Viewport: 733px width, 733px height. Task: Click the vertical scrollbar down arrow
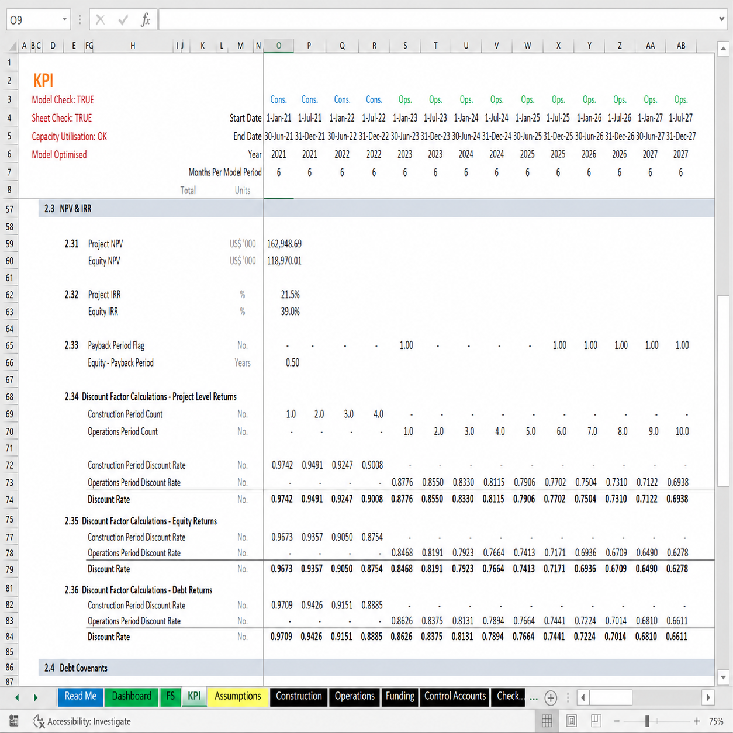pyautogui.click(x=723, y=678)
